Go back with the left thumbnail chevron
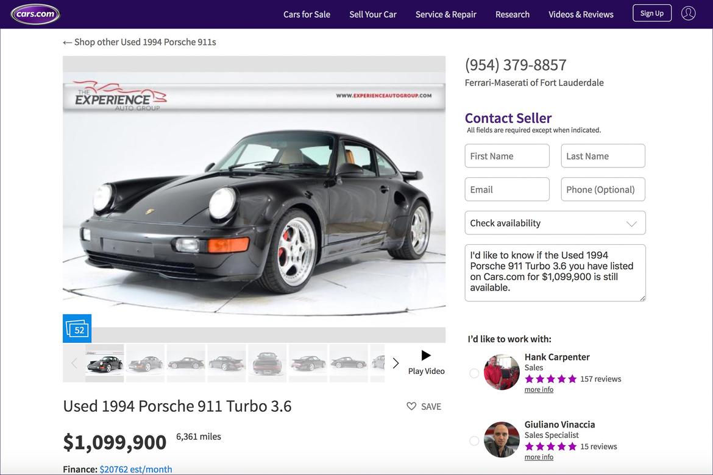This screenshot has width=713, height=475. [x=74, y=363]
